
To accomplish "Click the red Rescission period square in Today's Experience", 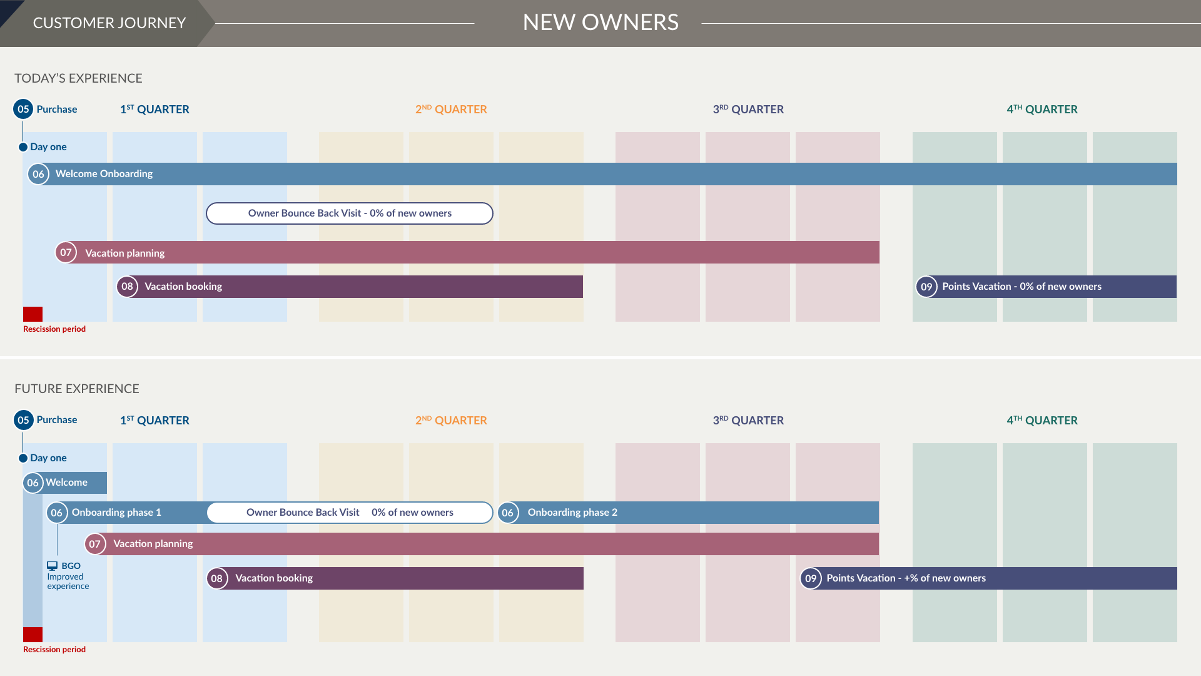I will coord(33,313).
